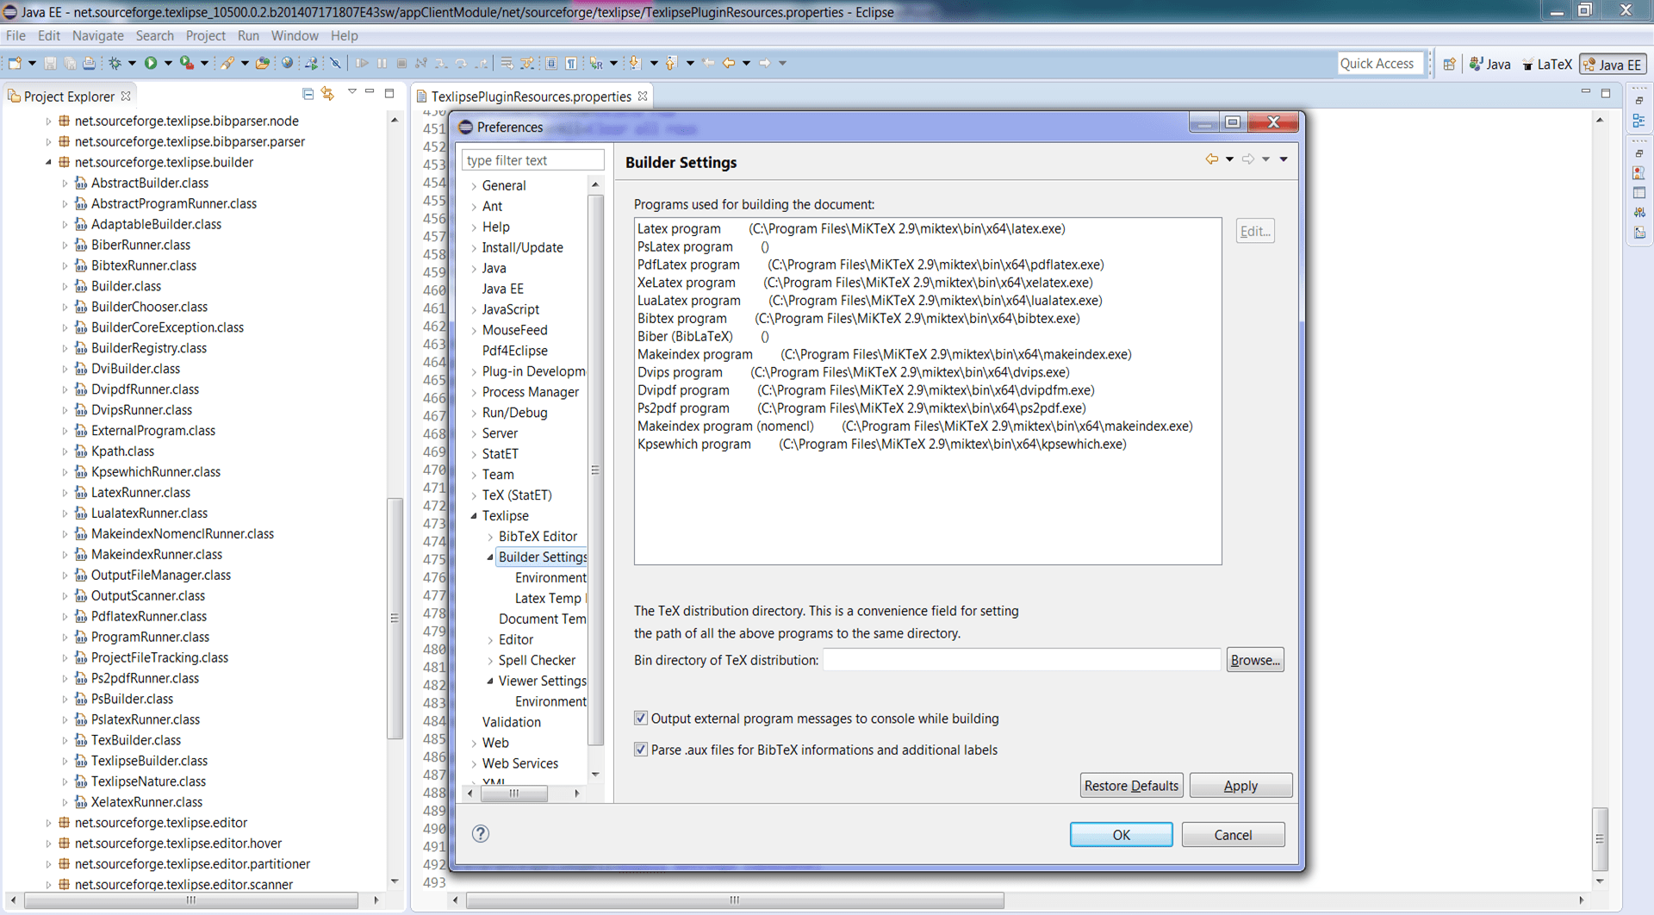Click the Show Whitespace Characters pilcrow icon
The width and height of the screenshot is (1654, 915).
click(570, 63)
